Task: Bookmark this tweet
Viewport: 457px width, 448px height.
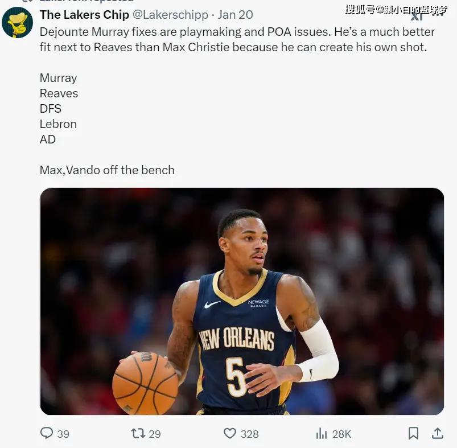Action: 413,433
